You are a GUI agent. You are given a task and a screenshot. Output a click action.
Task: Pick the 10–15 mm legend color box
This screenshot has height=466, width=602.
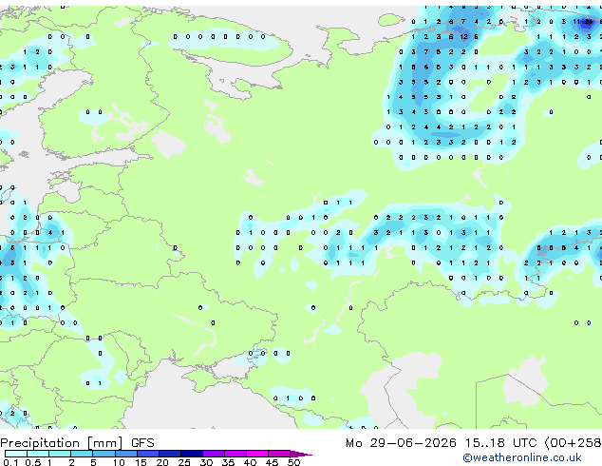[125, 454]
